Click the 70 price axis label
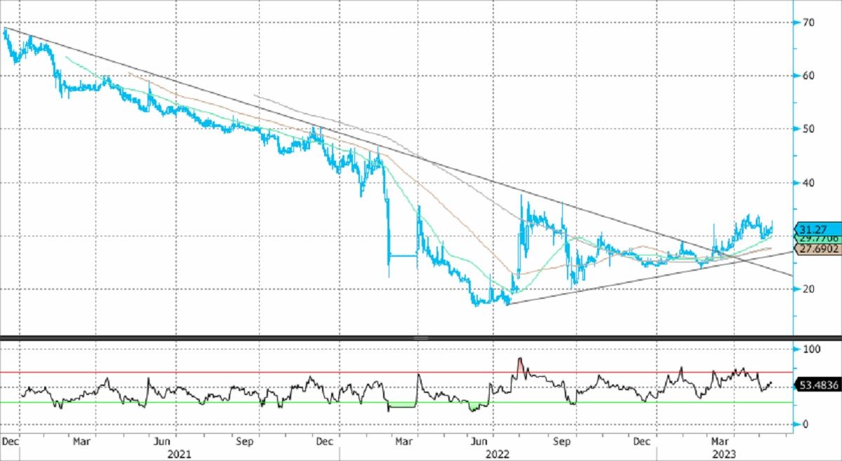This screenshot has width=842, height=461. point(808,22)
